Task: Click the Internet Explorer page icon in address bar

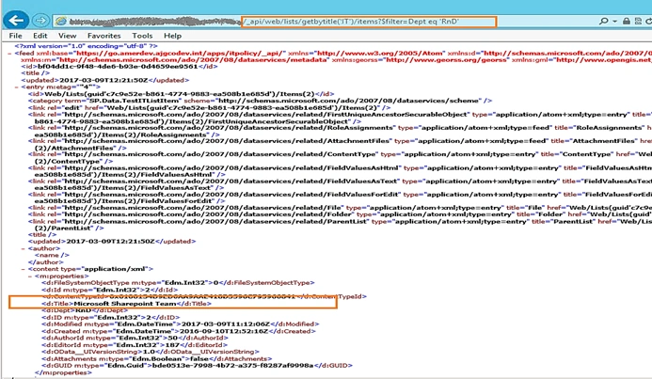Action: (x=61, y=21)
